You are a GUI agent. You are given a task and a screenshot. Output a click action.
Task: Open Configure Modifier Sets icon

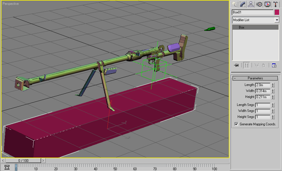point(274,65)
